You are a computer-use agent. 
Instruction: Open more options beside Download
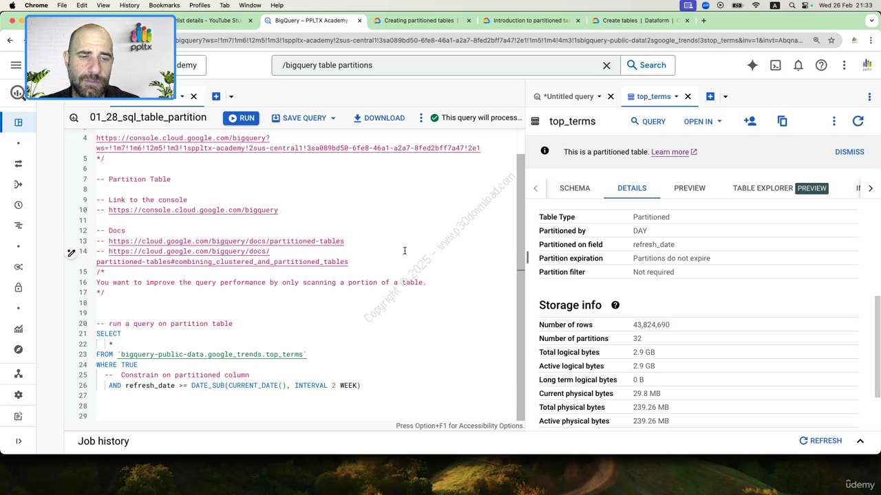pos(421,118)
